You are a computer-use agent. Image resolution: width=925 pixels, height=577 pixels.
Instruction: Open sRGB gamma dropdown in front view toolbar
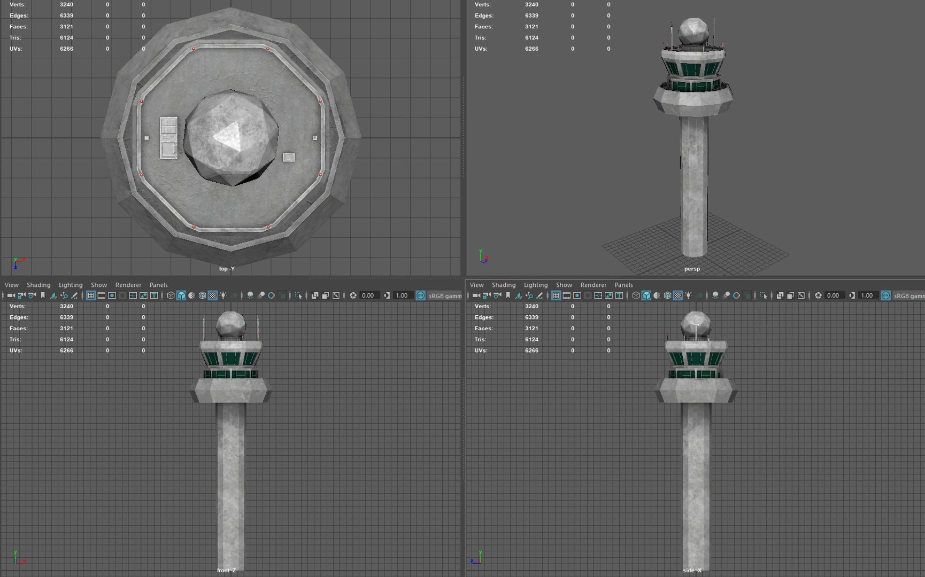click(x=445, y=295)
